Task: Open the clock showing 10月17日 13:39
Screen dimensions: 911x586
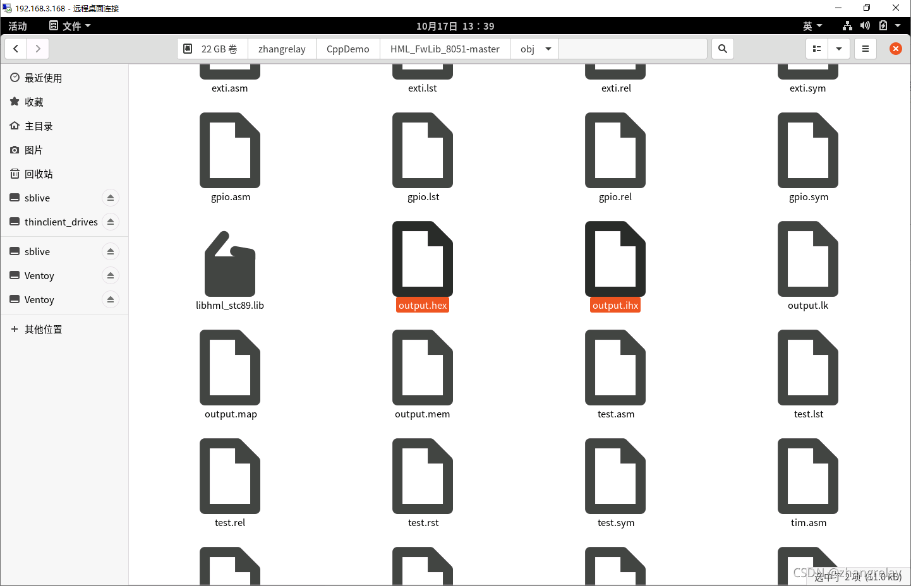Action: pos(455,26)
